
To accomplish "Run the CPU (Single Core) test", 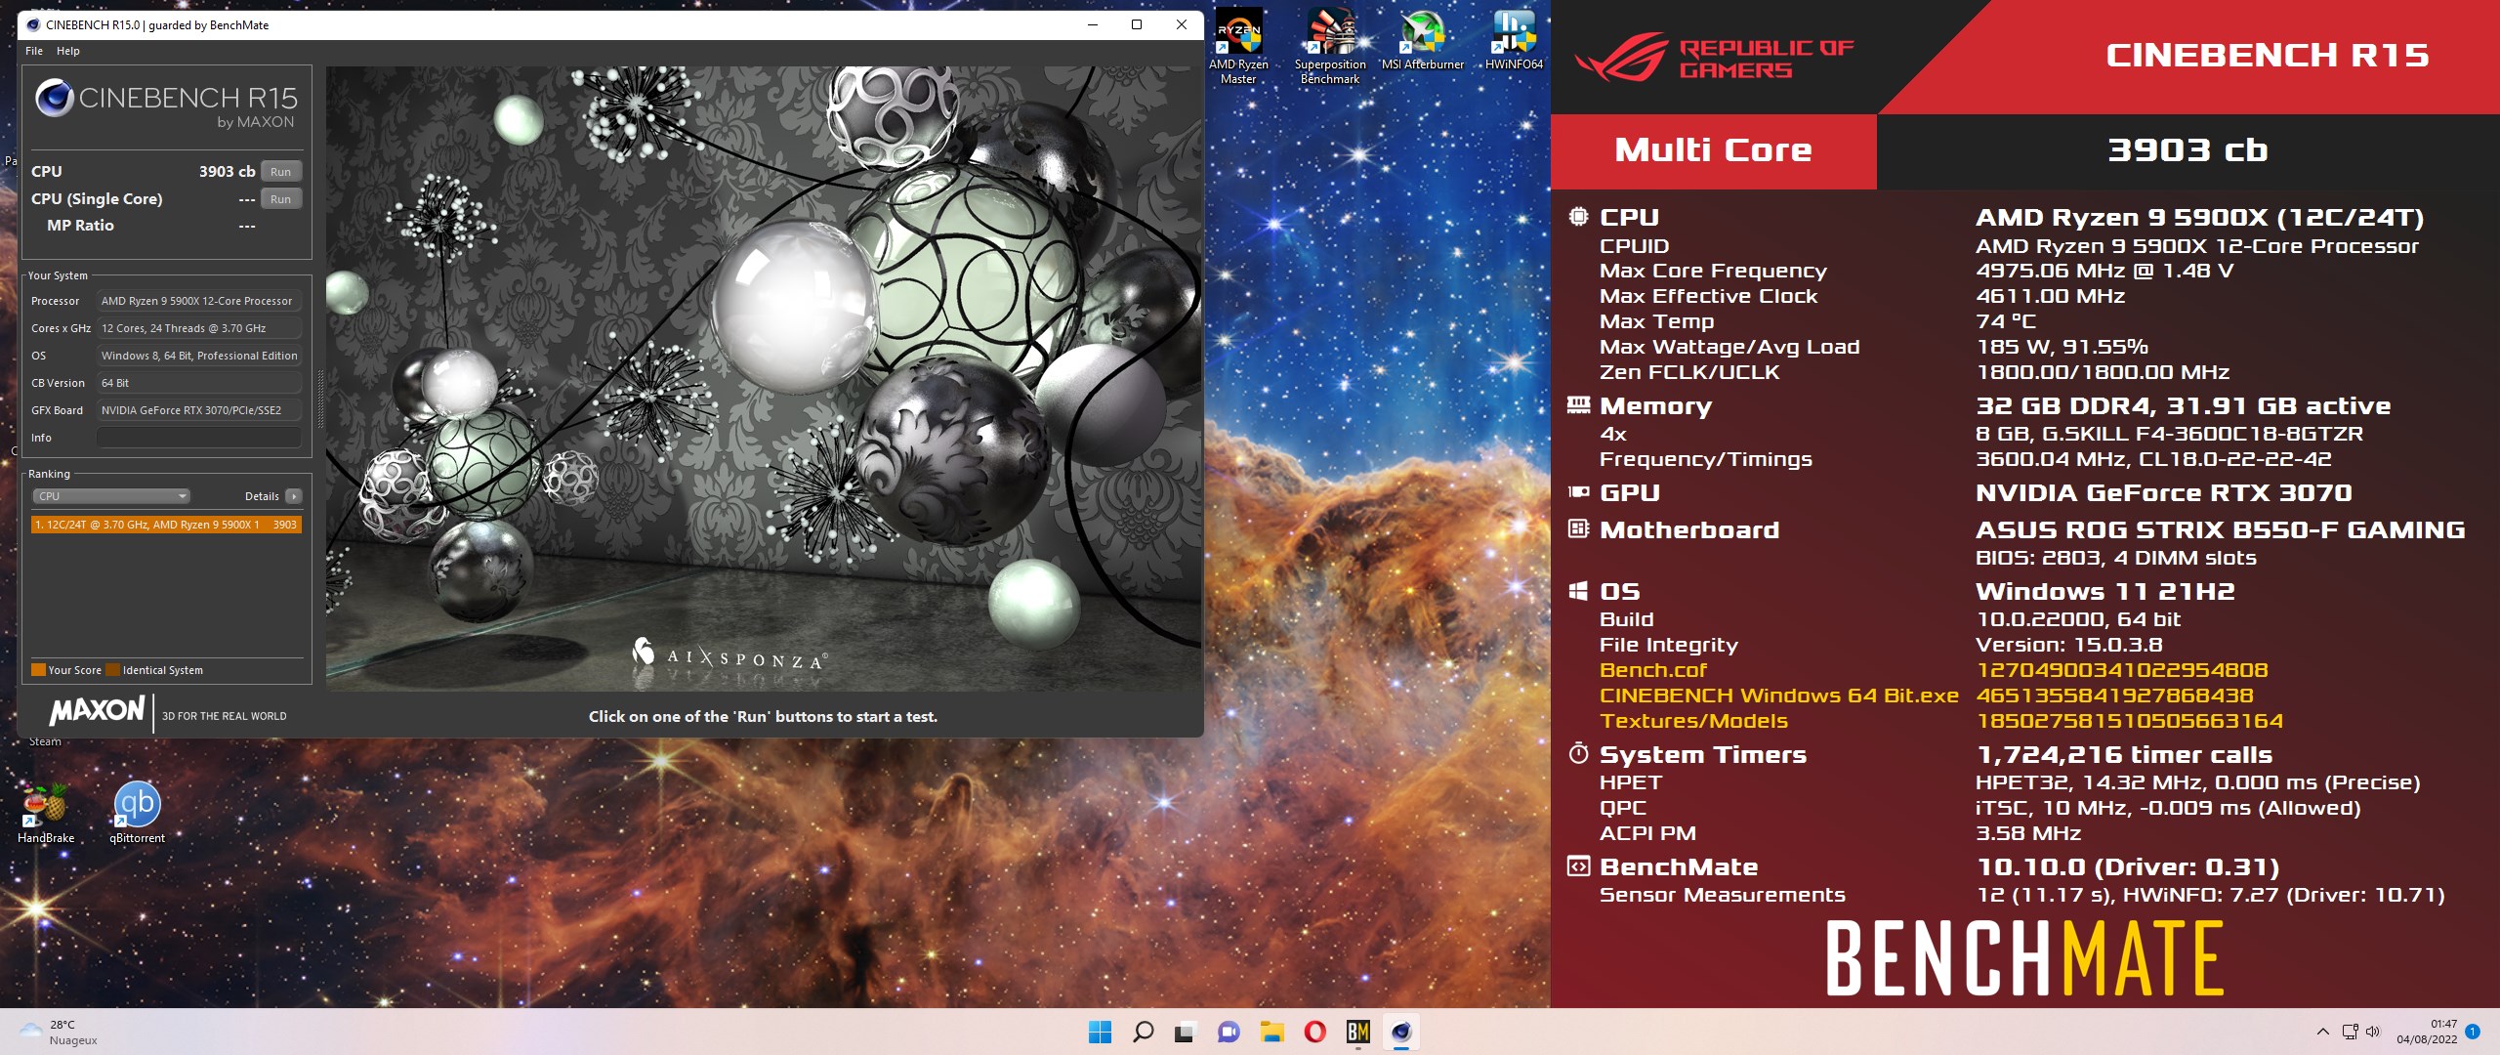I will [x=280, y=199].
